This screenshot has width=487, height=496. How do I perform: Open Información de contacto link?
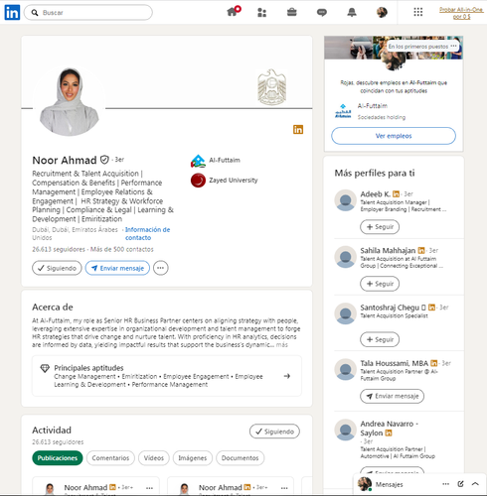point(147,233)
